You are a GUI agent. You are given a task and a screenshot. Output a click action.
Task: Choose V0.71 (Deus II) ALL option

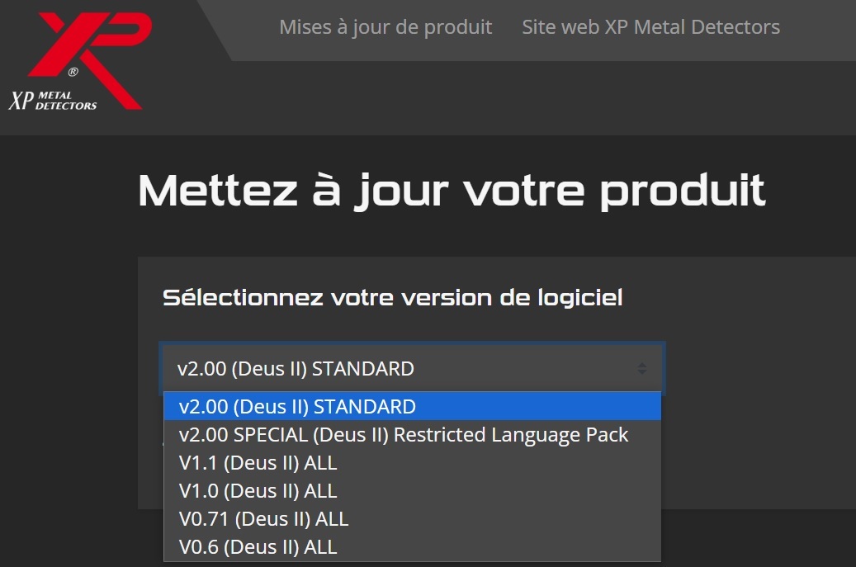264,519
